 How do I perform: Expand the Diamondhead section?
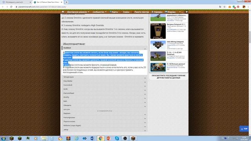104,93
